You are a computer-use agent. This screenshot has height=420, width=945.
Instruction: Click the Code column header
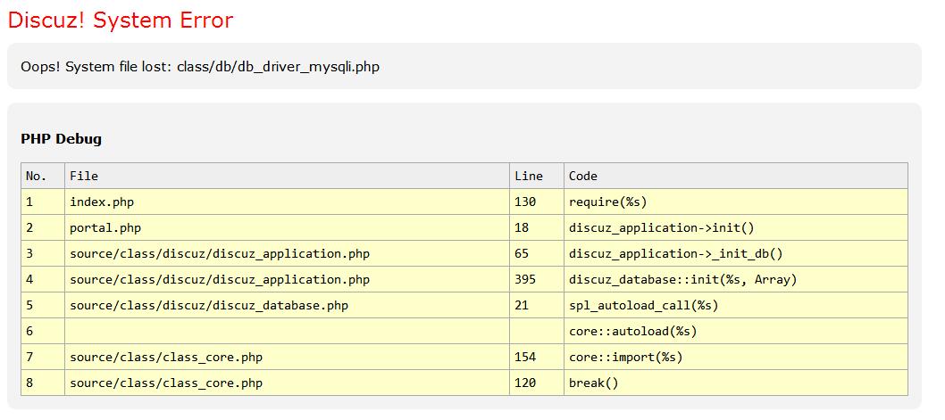(x=736, y=176)
